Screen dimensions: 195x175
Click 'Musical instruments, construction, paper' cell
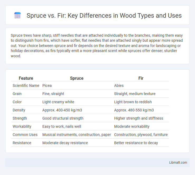point(77,135)
